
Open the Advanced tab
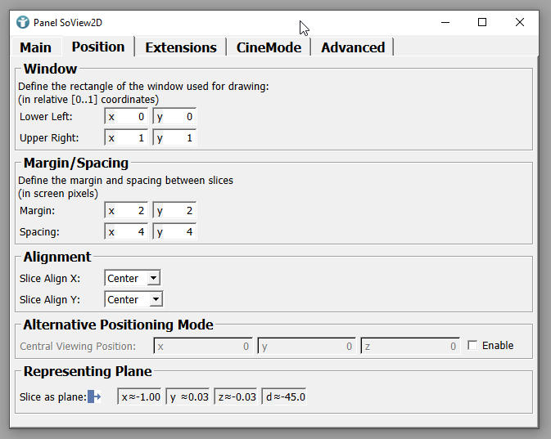tap(353, 47)
